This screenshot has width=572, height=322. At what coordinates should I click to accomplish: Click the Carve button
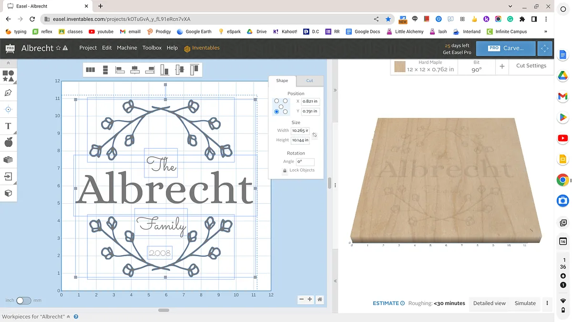(x=505, y=48)
